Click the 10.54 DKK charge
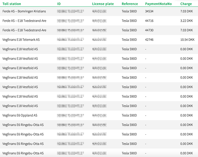Screen dimensions: 198x157 pyautogui.click(x=187, y=40)
